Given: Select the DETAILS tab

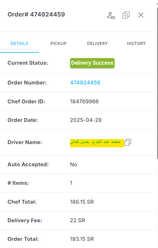Looking at the screenshot, I should click(x=19, y=43).
